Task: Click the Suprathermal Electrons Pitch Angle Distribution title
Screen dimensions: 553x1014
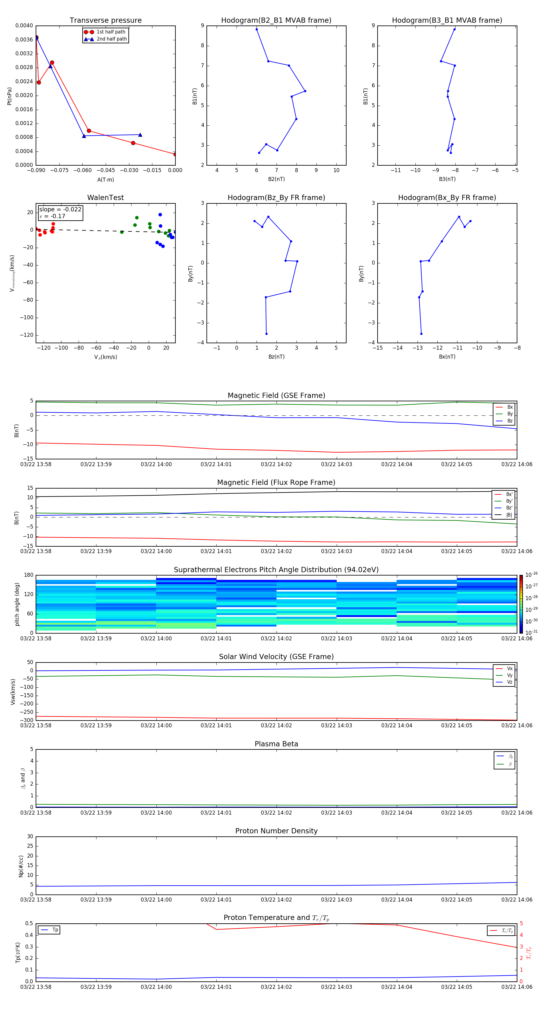Action: point(276,570)
